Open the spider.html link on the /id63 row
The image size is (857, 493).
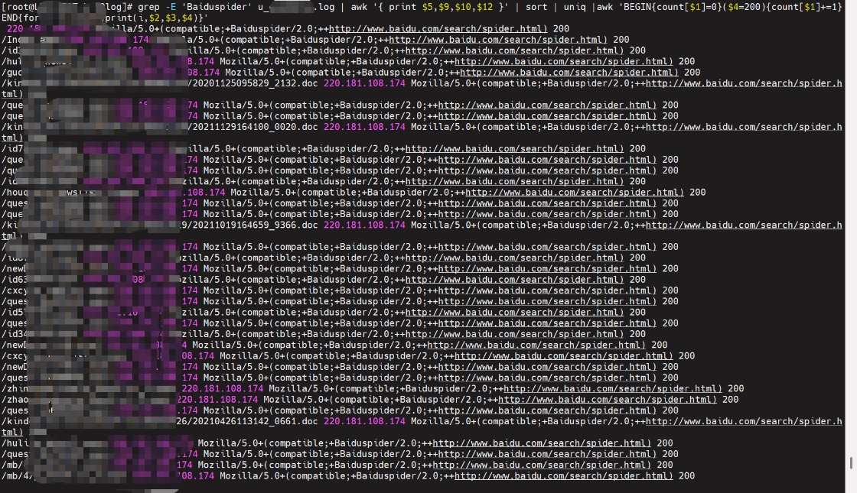pos(514,280)
